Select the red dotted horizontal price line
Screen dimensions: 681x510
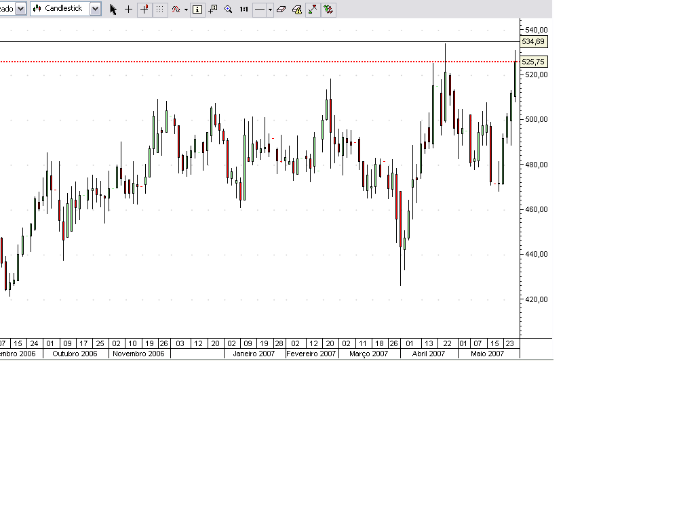[x=260, y=62]
